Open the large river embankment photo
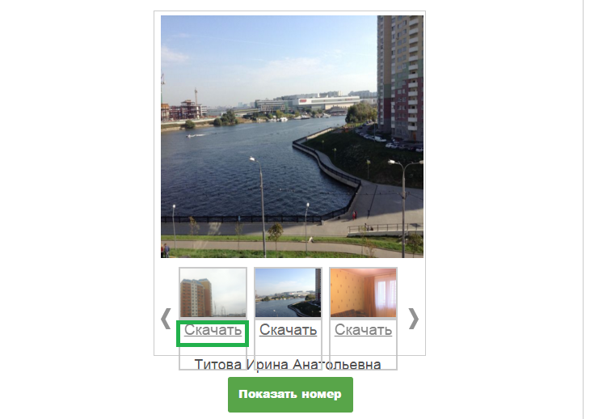Image resolution: width=590 pixels, height=419 pixels. [292, 137]
